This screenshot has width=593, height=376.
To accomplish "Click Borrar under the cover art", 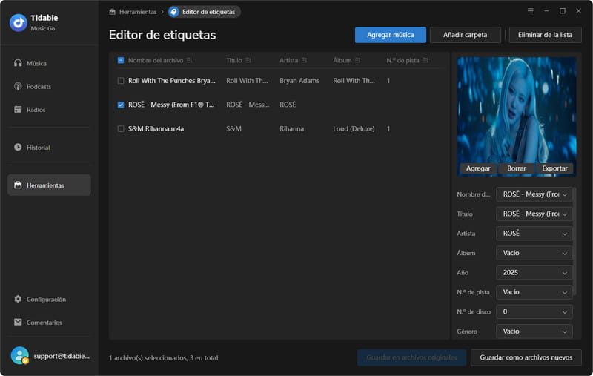I will (x=516, y=168).
